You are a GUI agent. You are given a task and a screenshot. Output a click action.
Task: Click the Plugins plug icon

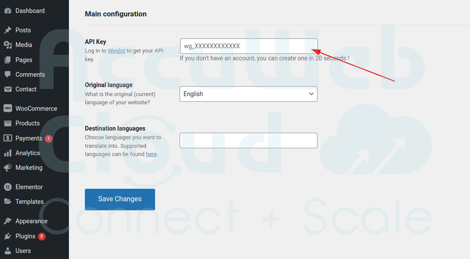[x=8, y=236]
